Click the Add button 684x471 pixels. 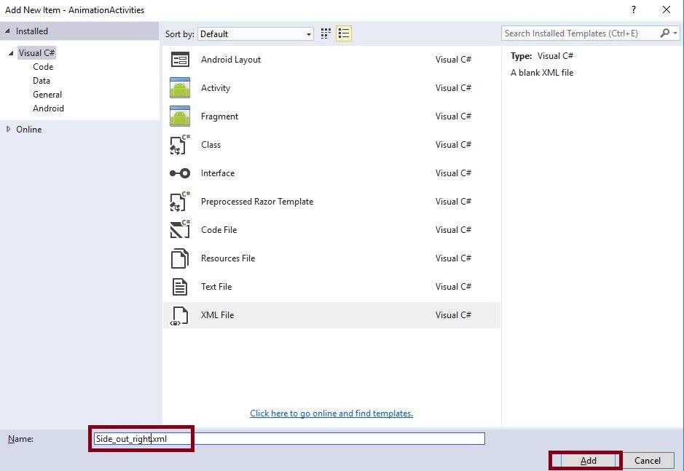tap(588, 461)
